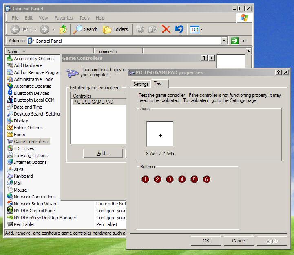294x255 pixels.
Task: Open the View menu
Action: coord(43,18)
